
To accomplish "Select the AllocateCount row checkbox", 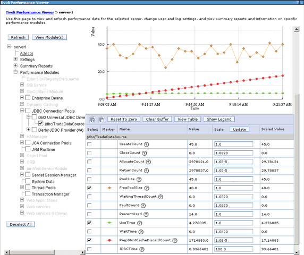I will (89, 161).
